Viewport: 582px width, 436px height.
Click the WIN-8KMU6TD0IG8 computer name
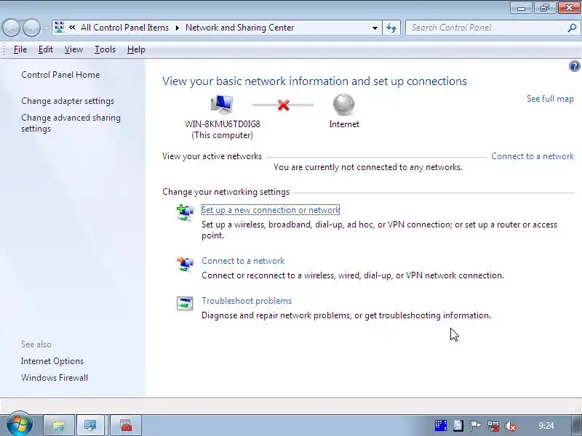coord(223,124)
